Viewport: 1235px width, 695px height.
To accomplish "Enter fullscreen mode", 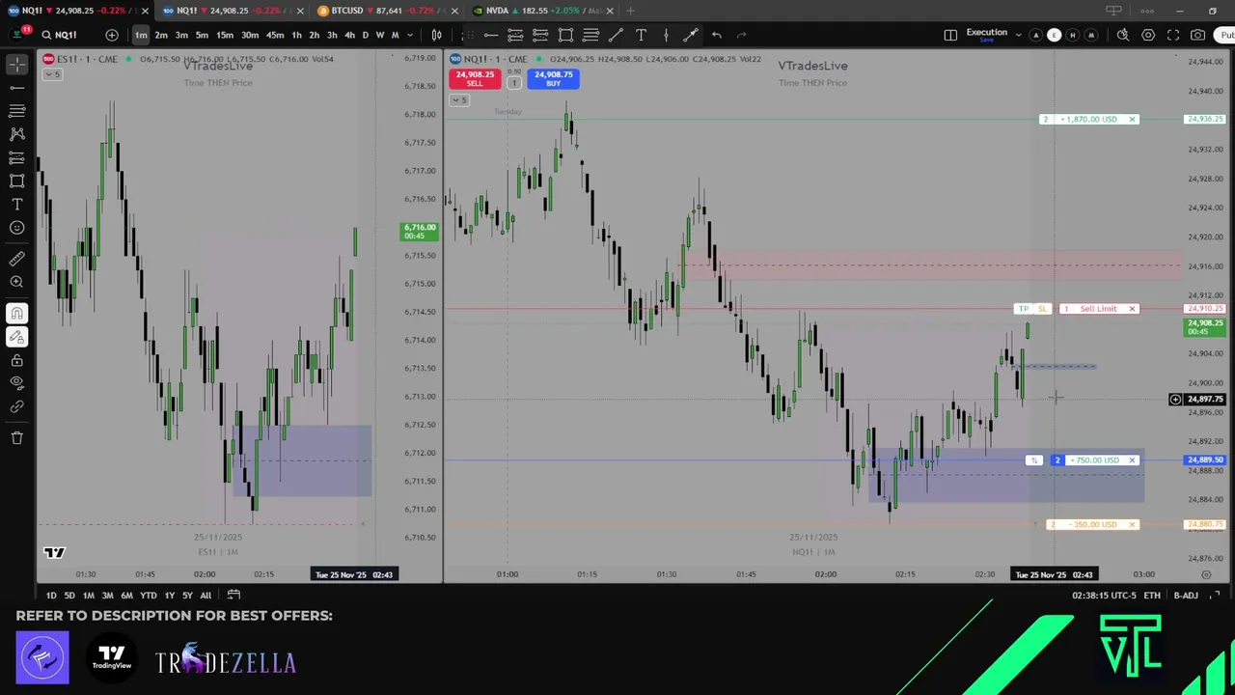I will point(1173,35).
